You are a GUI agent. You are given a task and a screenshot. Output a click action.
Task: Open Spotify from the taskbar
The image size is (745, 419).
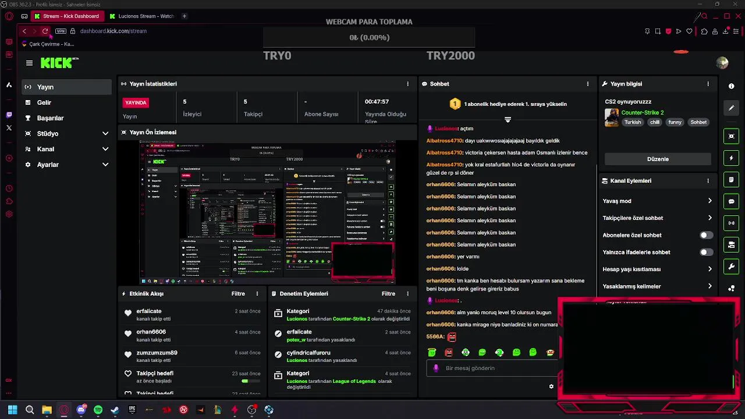click(x=98, y=410)
